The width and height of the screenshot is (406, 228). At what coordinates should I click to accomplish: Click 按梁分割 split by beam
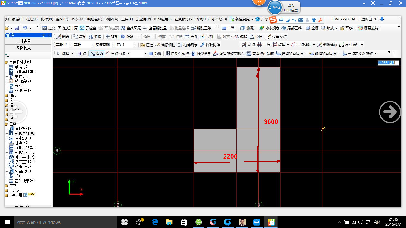click(201, 53)
